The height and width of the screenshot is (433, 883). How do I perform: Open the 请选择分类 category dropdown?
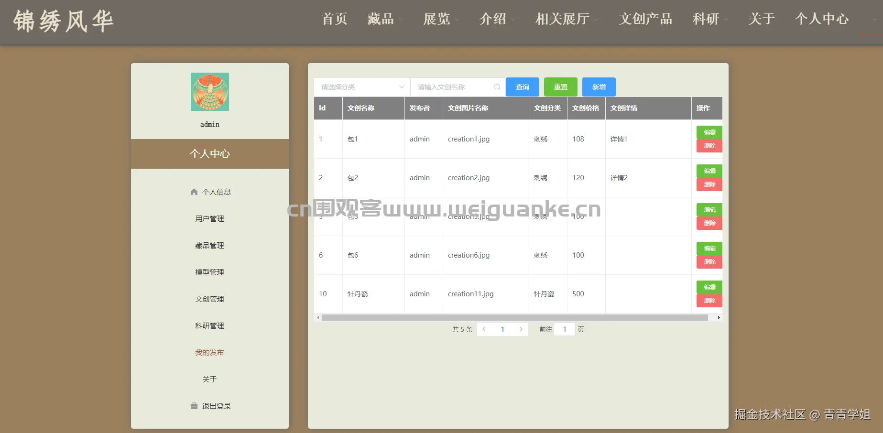point(362,87)
